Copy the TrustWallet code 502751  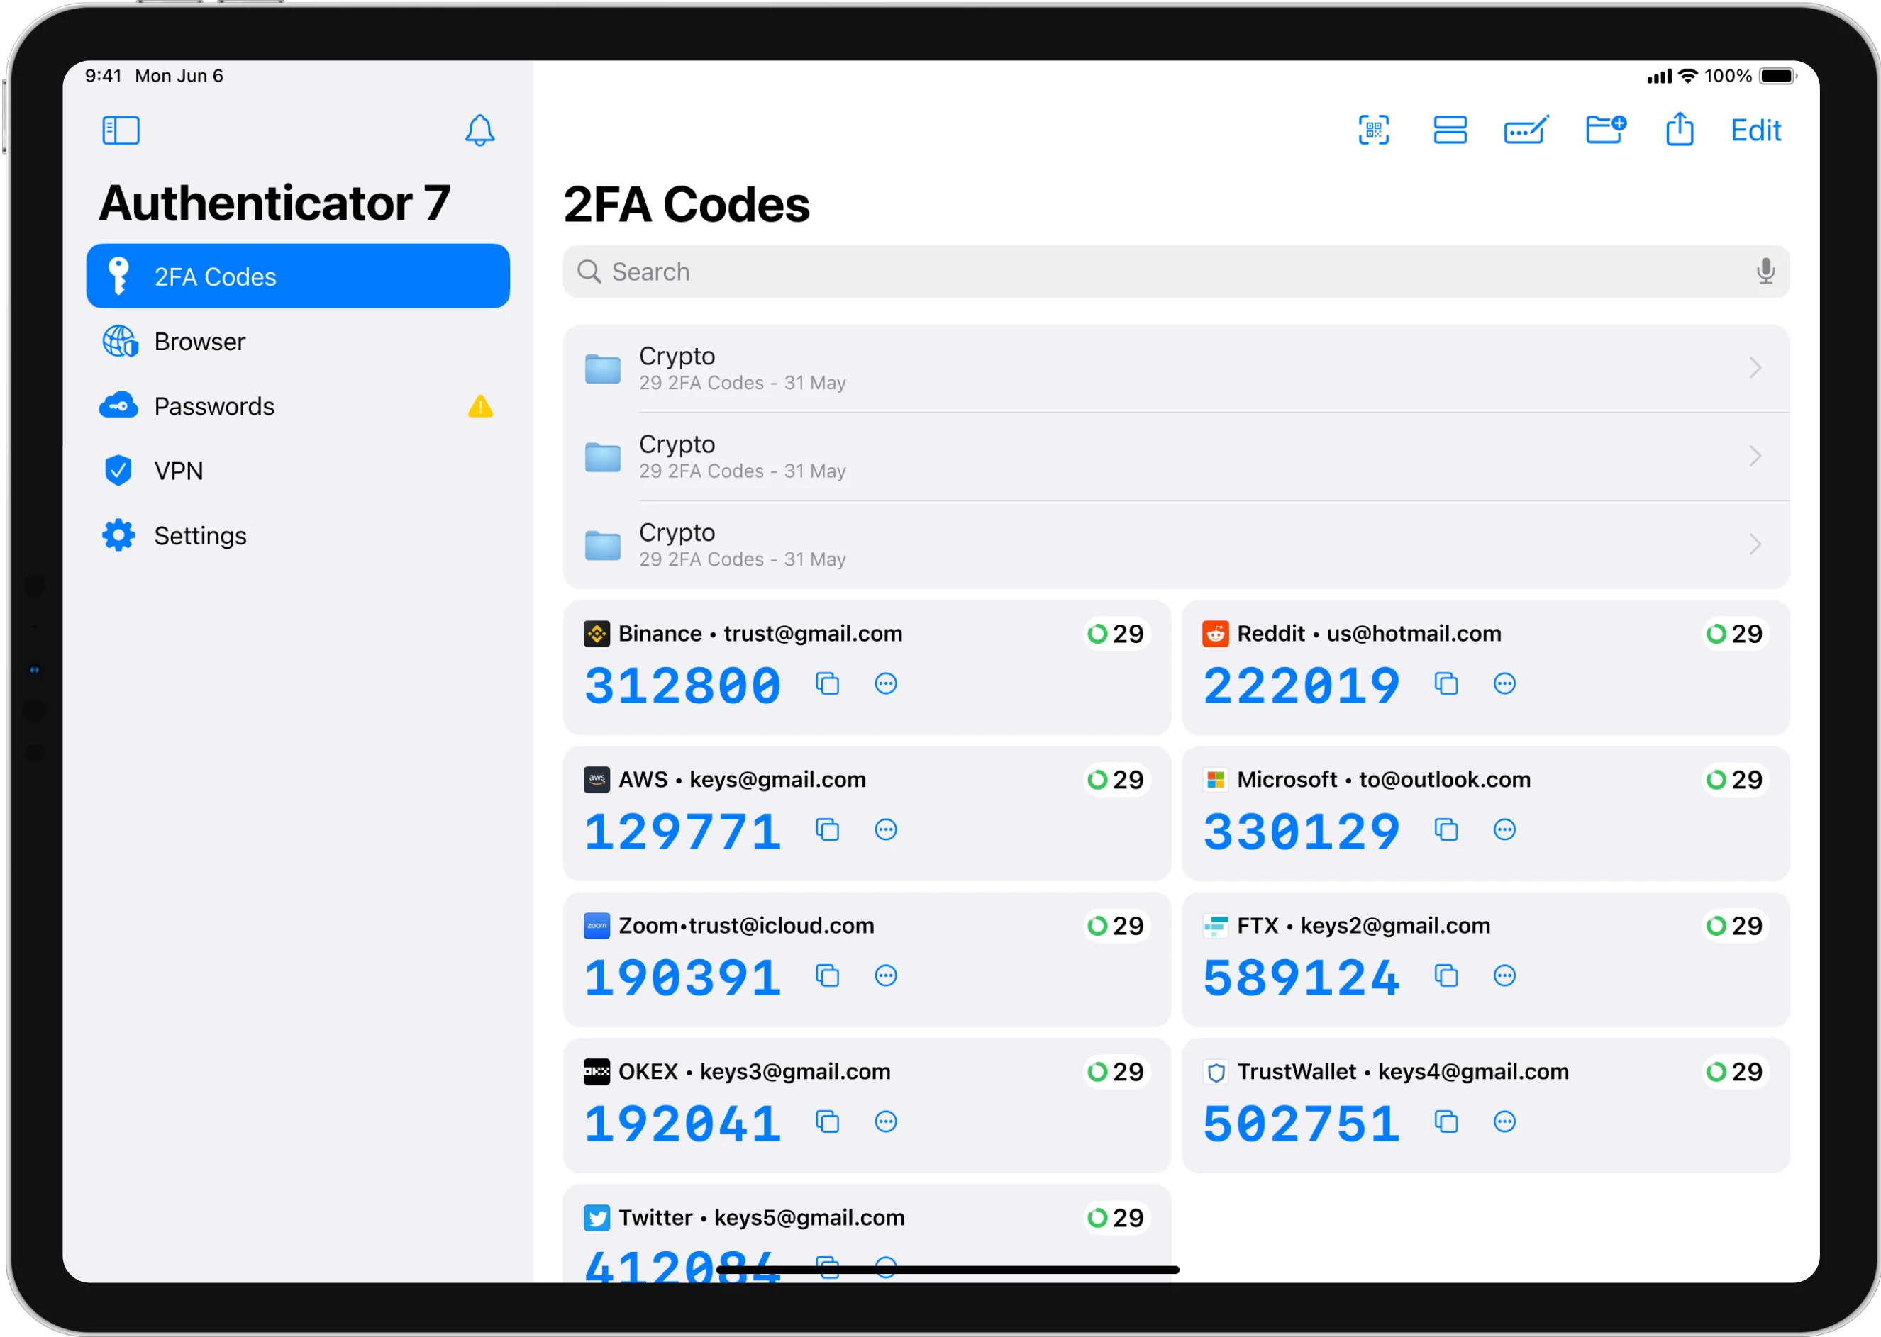(1446, 1121)
